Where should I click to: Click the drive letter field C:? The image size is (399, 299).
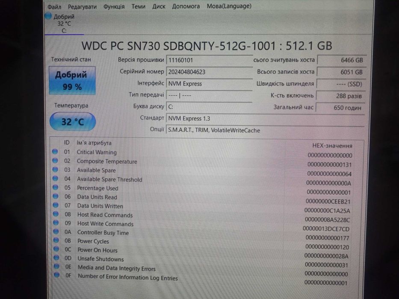tap(209, 107)
